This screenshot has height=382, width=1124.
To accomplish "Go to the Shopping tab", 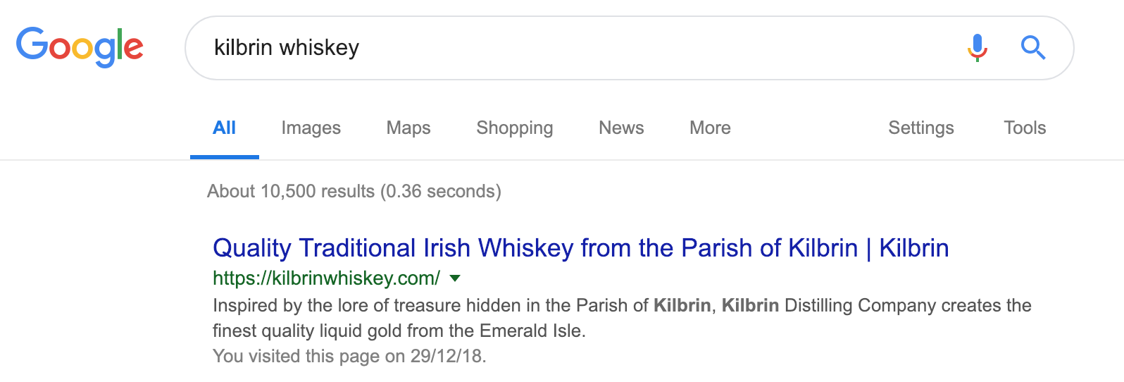I will pyautogui.click(x=514, y=128).
